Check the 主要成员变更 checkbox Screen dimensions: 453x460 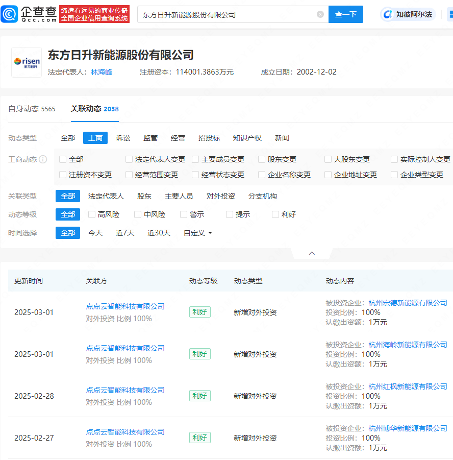195,159
